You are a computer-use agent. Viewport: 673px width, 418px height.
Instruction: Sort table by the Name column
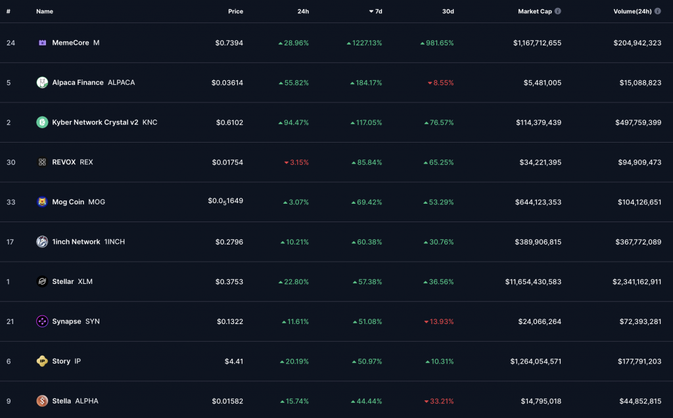point(45,11)
